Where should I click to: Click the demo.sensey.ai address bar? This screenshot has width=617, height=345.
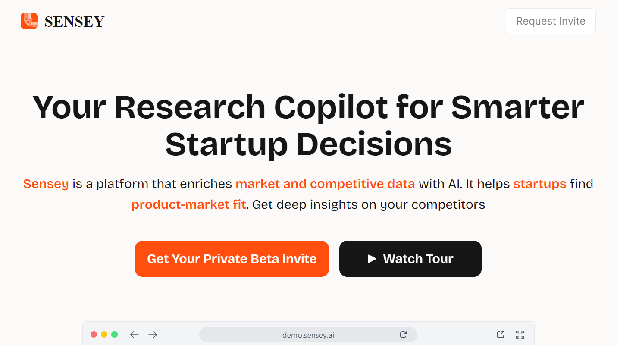pos(308,335)
